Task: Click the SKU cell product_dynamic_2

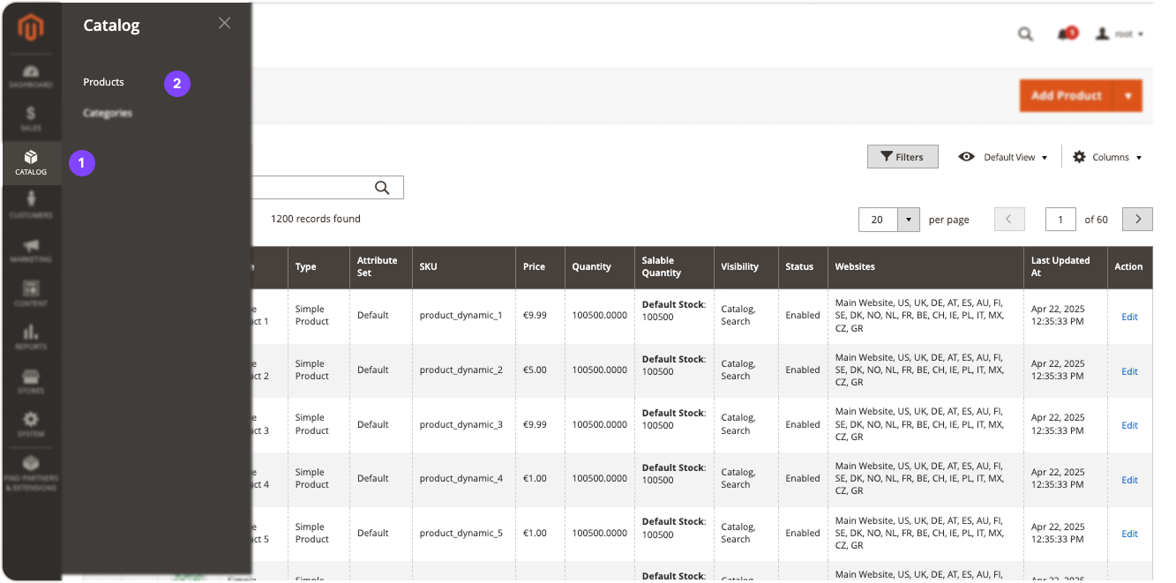Action: (461, 370)
